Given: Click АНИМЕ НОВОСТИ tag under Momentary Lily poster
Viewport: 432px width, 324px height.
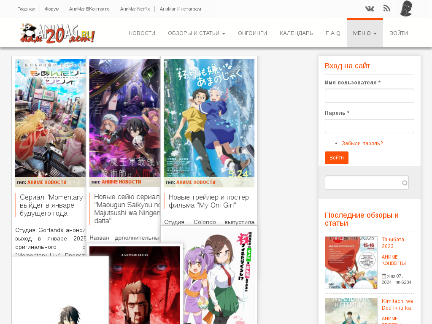Looking at the screenshot, I should 47,182.
